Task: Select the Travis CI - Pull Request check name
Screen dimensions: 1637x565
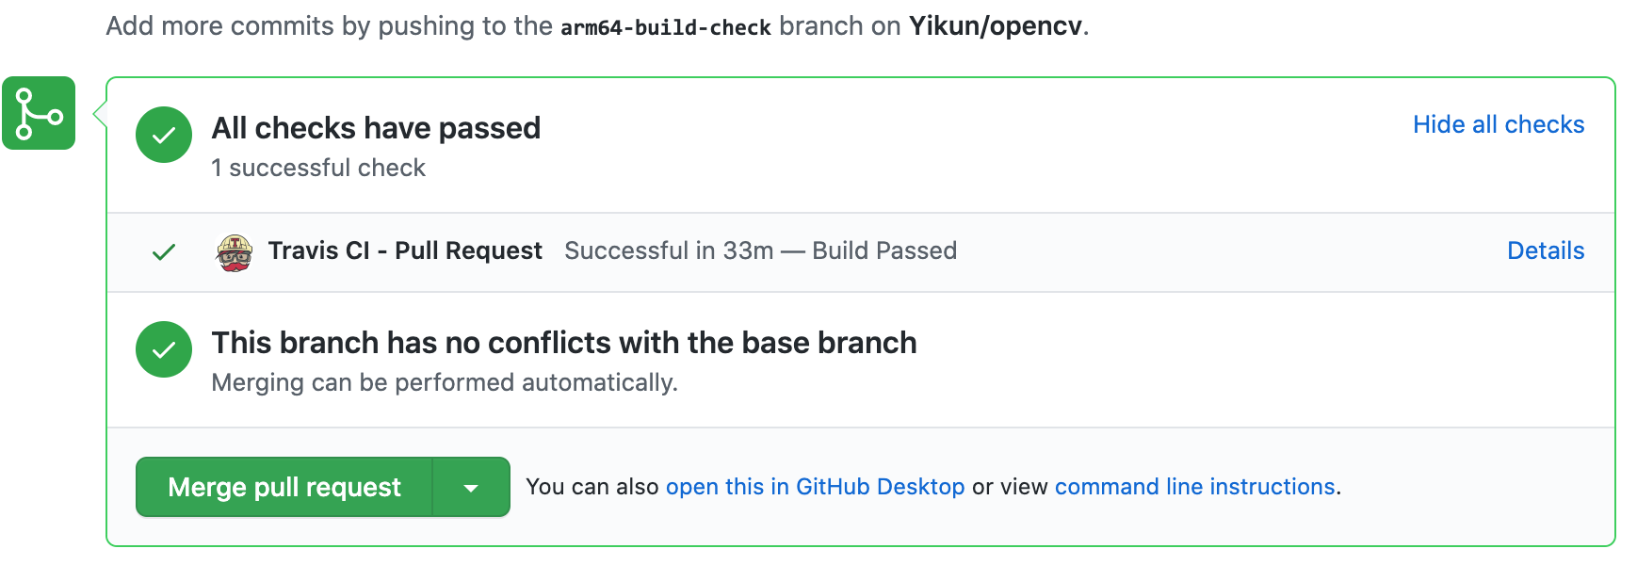Action: coord(405,250)
